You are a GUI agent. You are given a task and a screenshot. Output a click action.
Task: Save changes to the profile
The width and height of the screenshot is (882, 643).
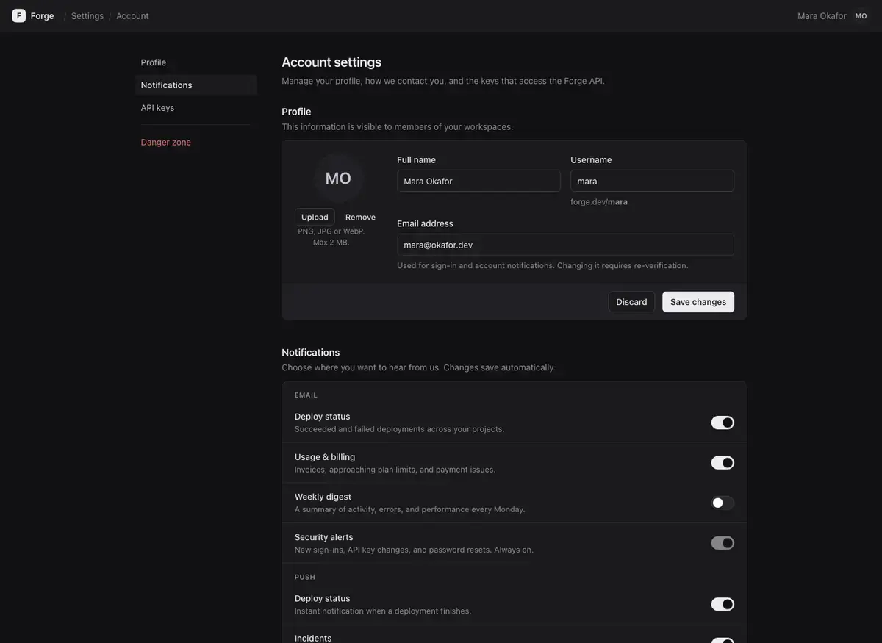(x=698, y=302)
